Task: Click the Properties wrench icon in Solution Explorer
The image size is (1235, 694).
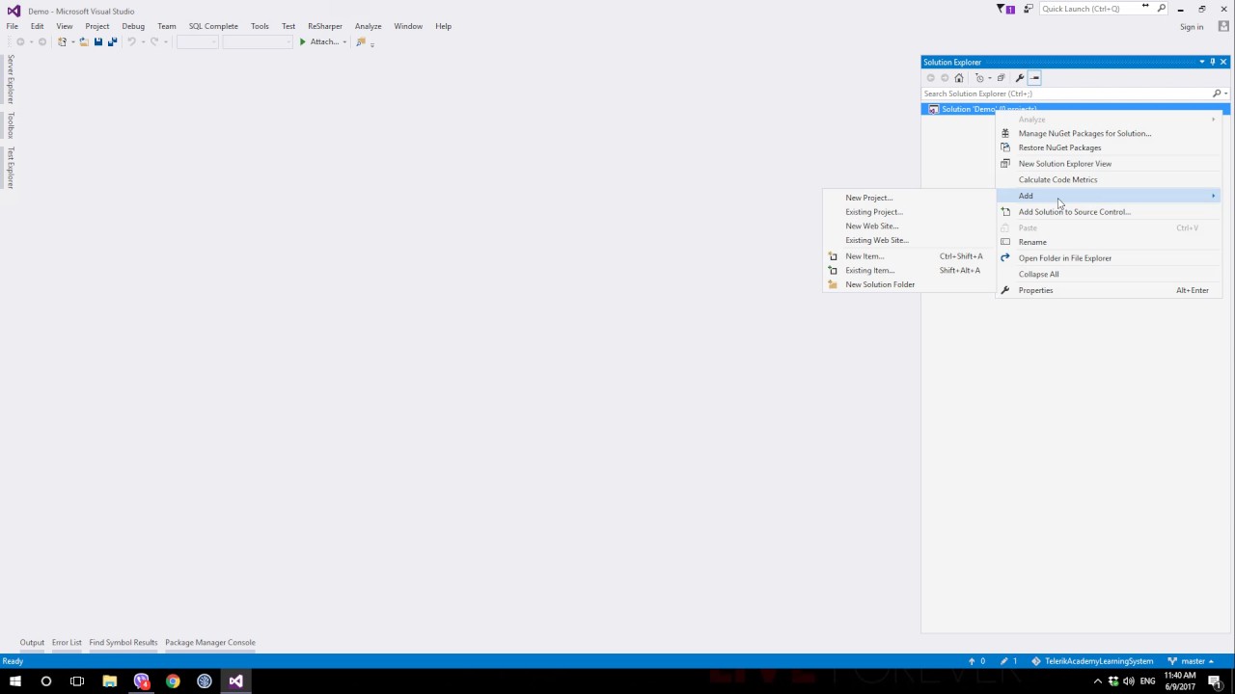Action: click(x=1020, y=78)
